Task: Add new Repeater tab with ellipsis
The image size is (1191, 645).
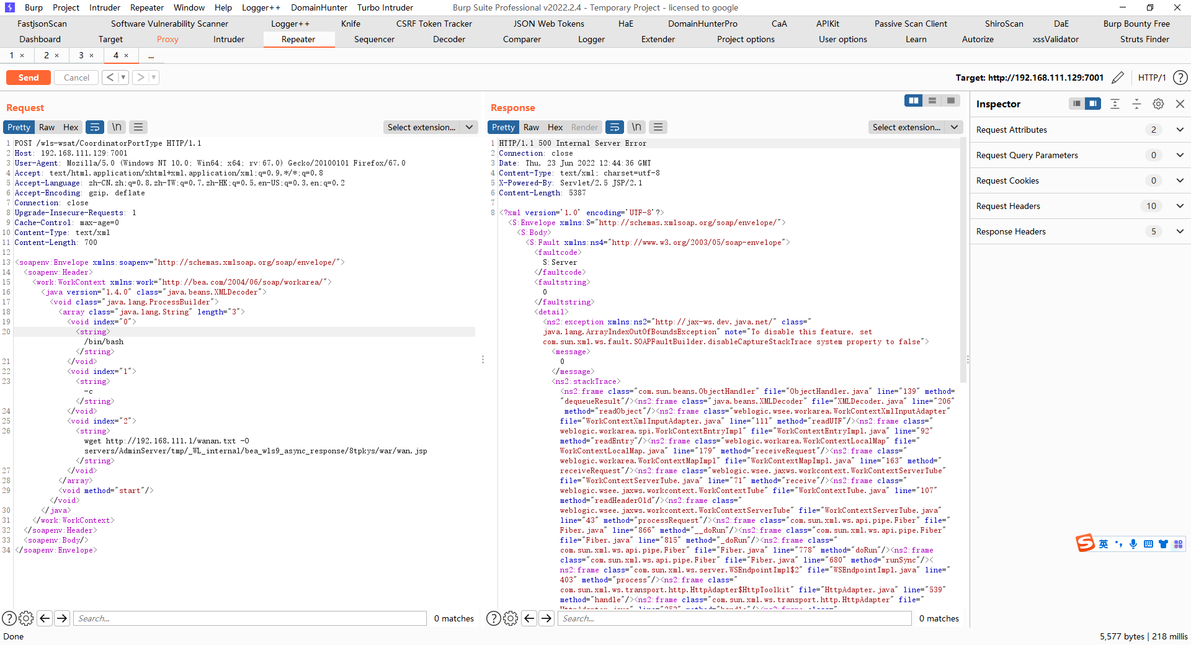Action: (151, 55)
